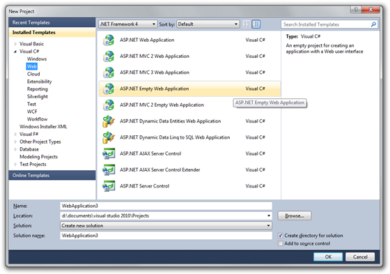The image size is (390, 274).
Task: Toggle Create directory for solution checkbox
Action: 280,236
